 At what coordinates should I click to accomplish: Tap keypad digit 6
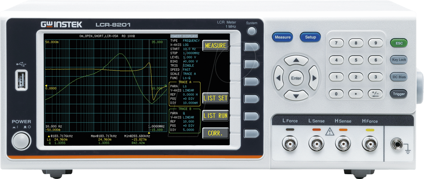376,60
